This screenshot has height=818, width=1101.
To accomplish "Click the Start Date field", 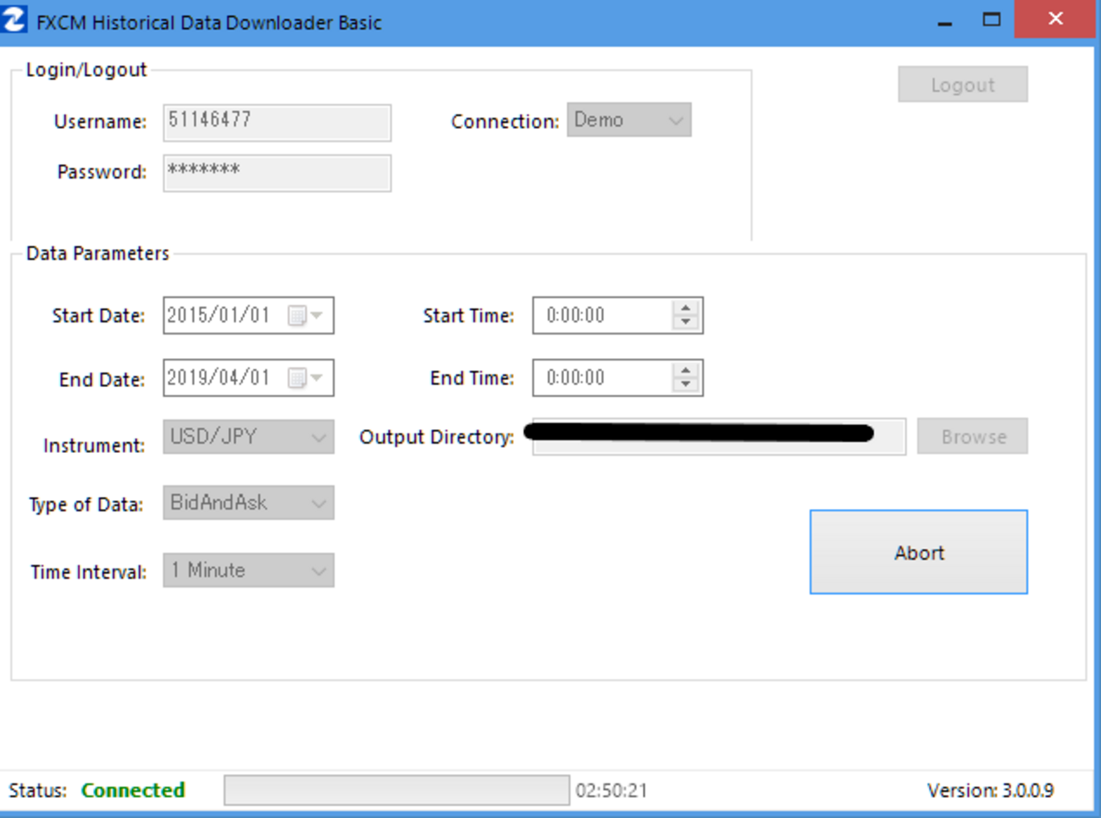I will tap(249, 316).
